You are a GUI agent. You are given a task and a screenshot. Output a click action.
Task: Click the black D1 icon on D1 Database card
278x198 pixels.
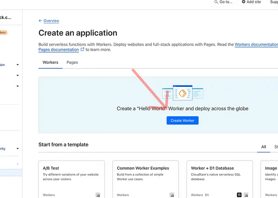[239, 195]
